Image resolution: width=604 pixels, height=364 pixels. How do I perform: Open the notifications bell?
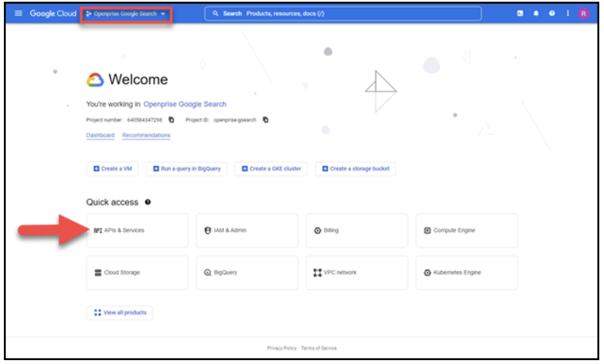click(536, 13)
